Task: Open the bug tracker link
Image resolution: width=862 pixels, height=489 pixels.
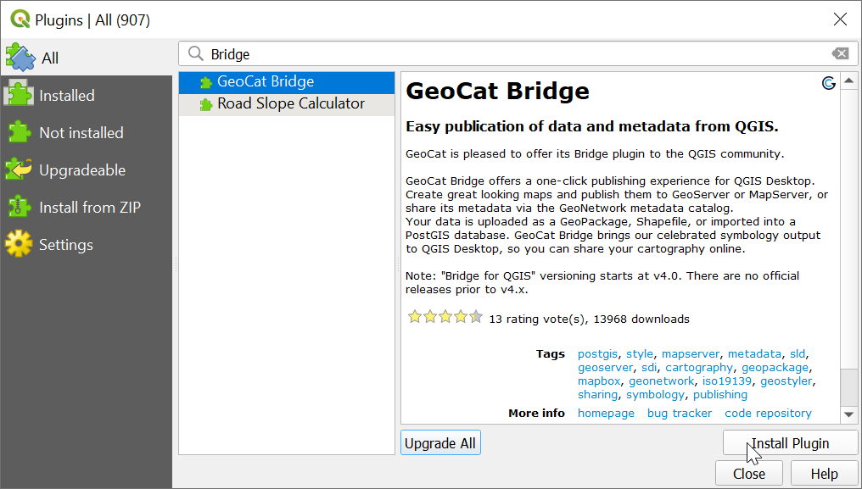Action: pos(679,413)
